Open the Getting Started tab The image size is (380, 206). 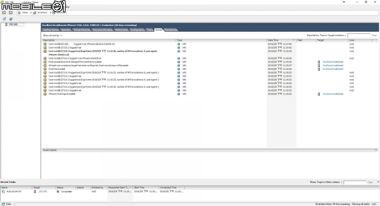[x=51, y=30]
